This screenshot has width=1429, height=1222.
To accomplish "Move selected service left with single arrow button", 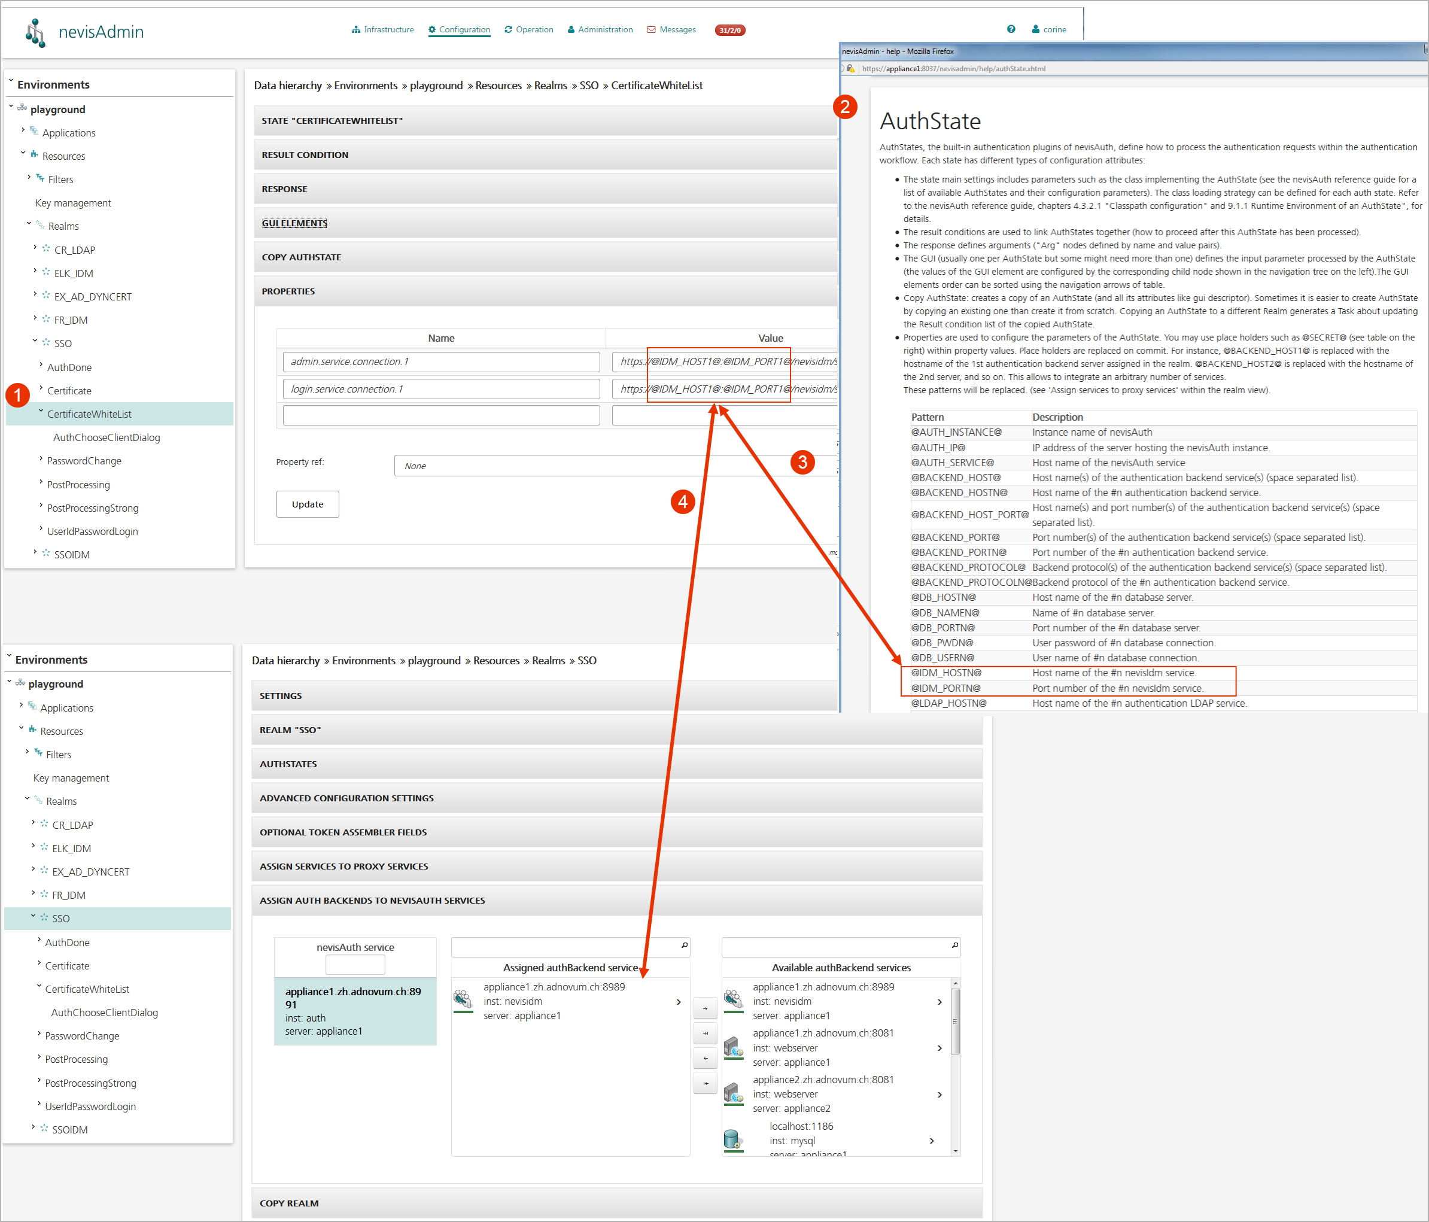I will 705,1058.
